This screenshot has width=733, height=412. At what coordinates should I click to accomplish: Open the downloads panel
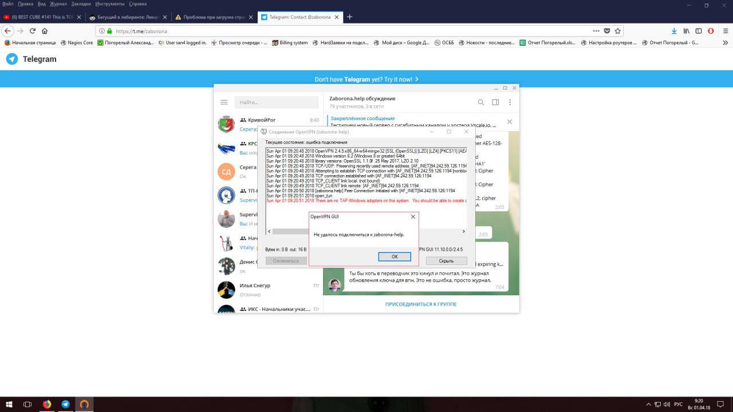(674, 31)
